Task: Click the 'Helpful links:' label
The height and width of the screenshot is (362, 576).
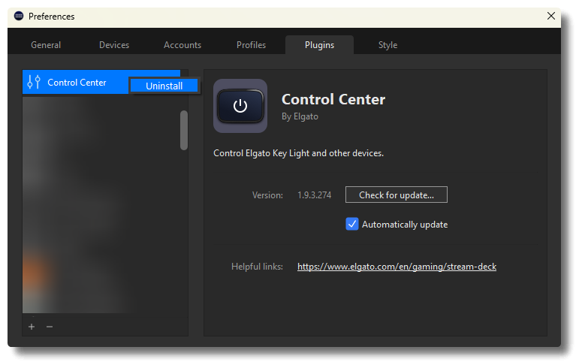Action: coord(257,267)
